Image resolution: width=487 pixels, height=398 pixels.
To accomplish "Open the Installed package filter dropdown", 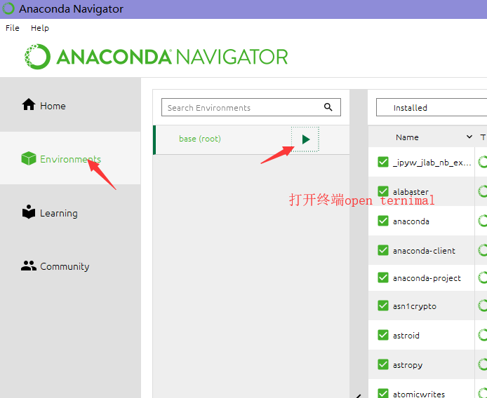I will [x=432, y=107].
